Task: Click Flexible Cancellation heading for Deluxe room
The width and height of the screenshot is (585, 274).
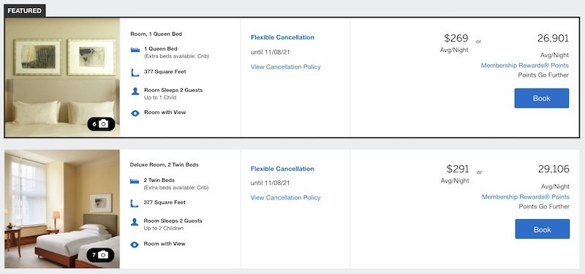Action: 282,169
